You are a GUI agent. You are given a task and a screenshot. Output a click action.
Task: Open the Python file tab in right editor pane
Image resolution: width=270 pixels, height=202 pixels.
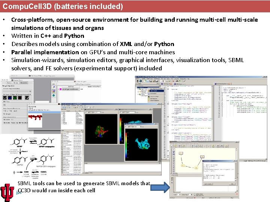pos(222,84)
